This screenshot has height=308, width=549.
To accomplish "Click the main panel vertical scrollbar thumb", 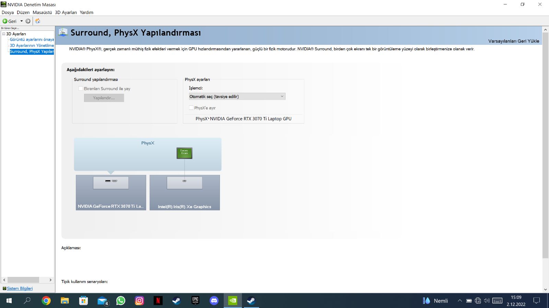I will tap(545, 146).
